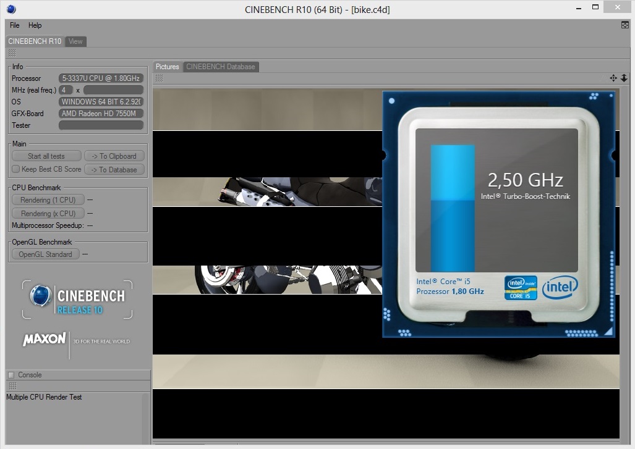
Task: Close the CINEBENCH window
Action: (x=618, y=7)
